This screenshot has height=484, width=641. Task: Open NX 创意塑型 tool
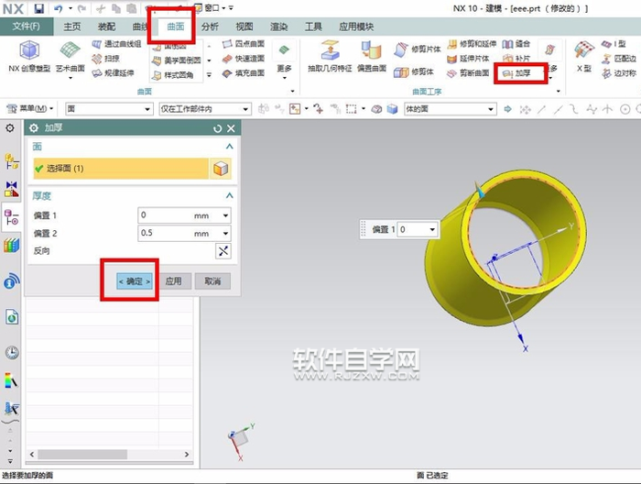pos(29,57)
